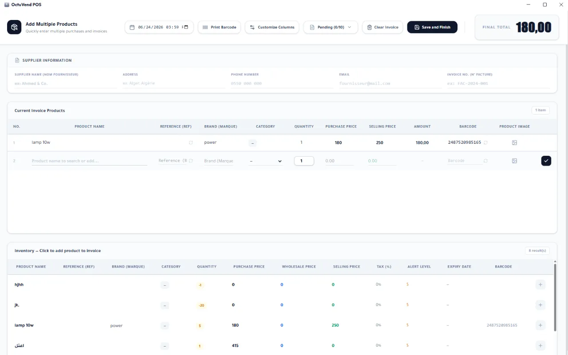Open Customize Columns
568x355 pixels.
pos(272,27)
